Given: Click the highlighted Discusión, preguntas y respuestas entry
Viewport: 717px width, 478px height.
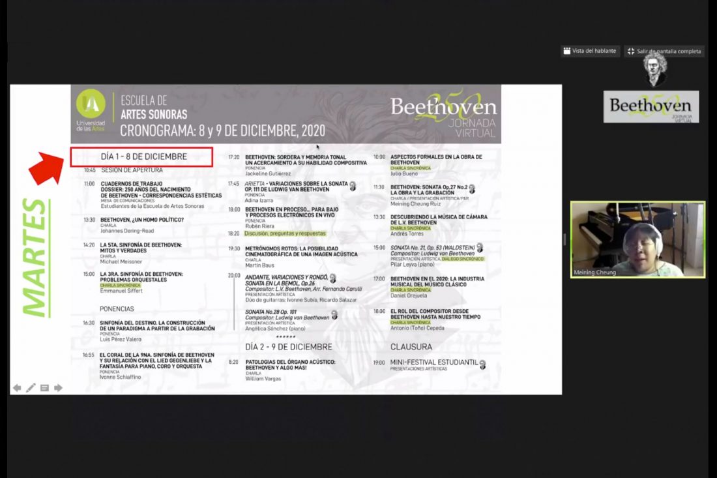Looking at the screenshot, I should click(285, 233).
